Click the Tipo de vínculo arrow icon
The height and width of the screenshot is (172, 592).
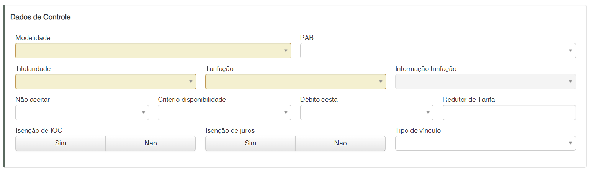click(570, 143)
